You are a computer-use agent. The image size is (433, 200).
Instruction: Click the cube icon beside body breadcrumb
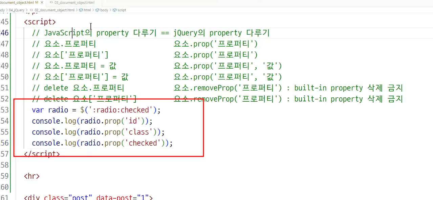98,10
